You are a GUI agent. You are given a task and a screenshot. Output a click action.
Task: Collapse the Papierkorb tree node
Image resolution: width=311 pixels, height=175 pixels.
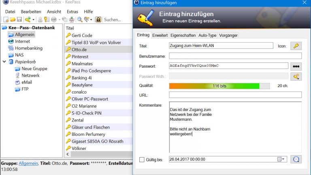(4, 62)
